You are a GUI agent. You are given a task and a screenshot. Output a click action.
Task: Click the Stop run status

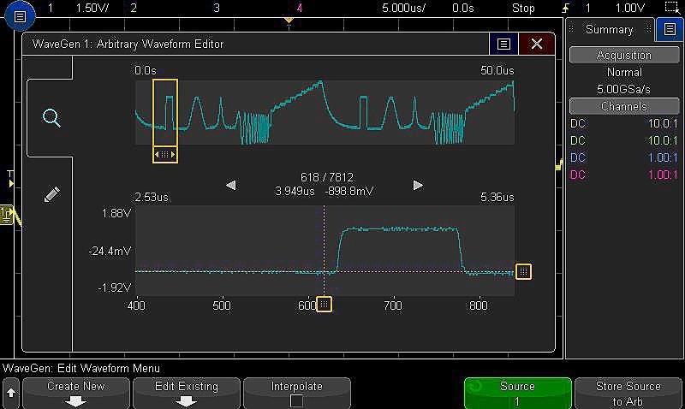[523, 9]
